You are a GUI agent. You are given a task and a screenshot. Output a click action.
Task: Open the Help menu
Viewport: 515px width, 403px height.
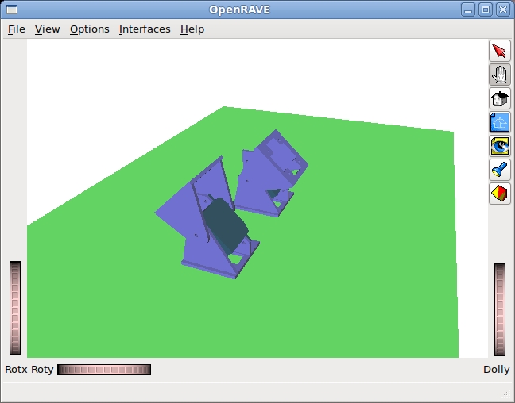tap(192, 29)
